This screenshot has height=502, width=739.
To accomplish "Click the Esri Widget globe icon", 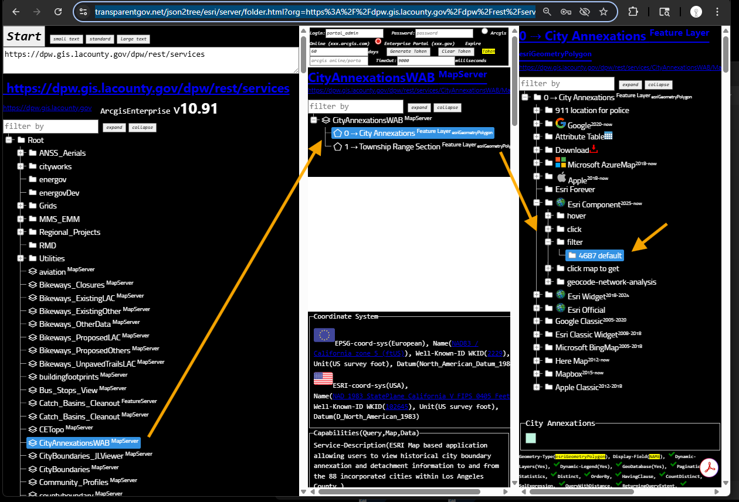I will click(x=561, y=295).
